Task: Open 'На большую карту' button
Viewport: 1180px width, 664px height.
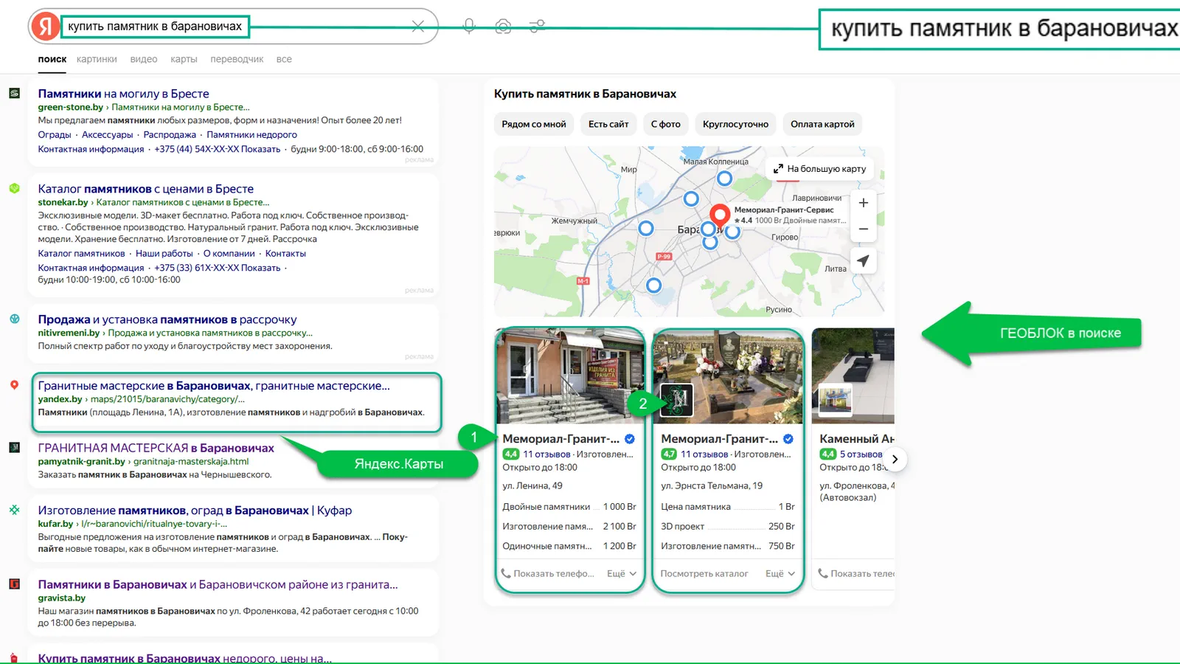Action: tap(819, 169)
